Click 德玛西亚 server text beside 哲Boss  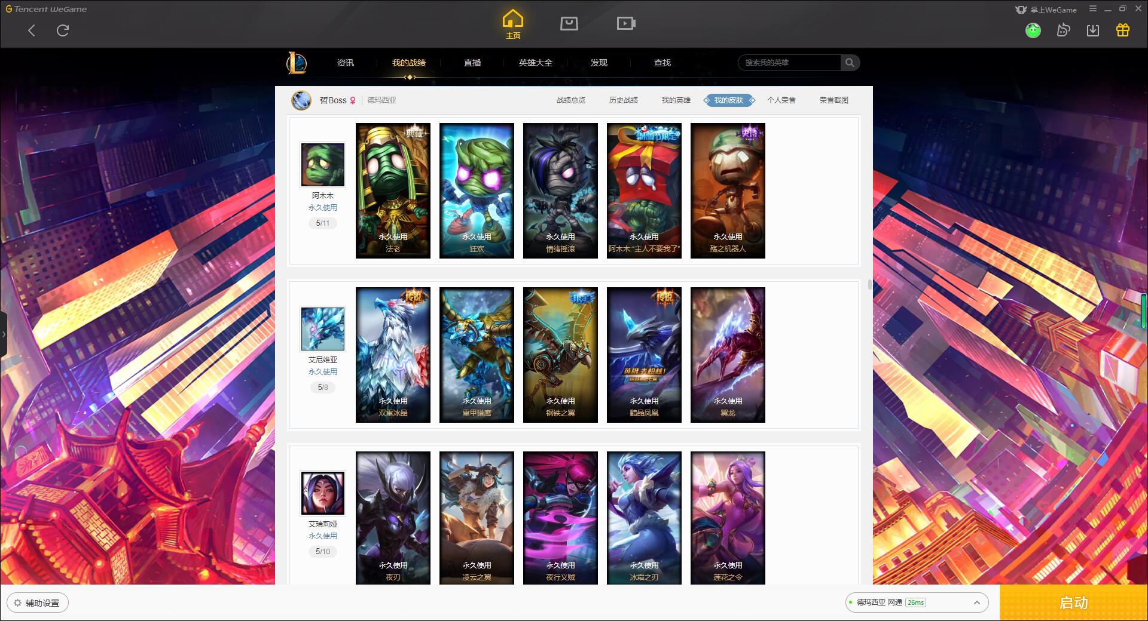click(x=381, y=100)
